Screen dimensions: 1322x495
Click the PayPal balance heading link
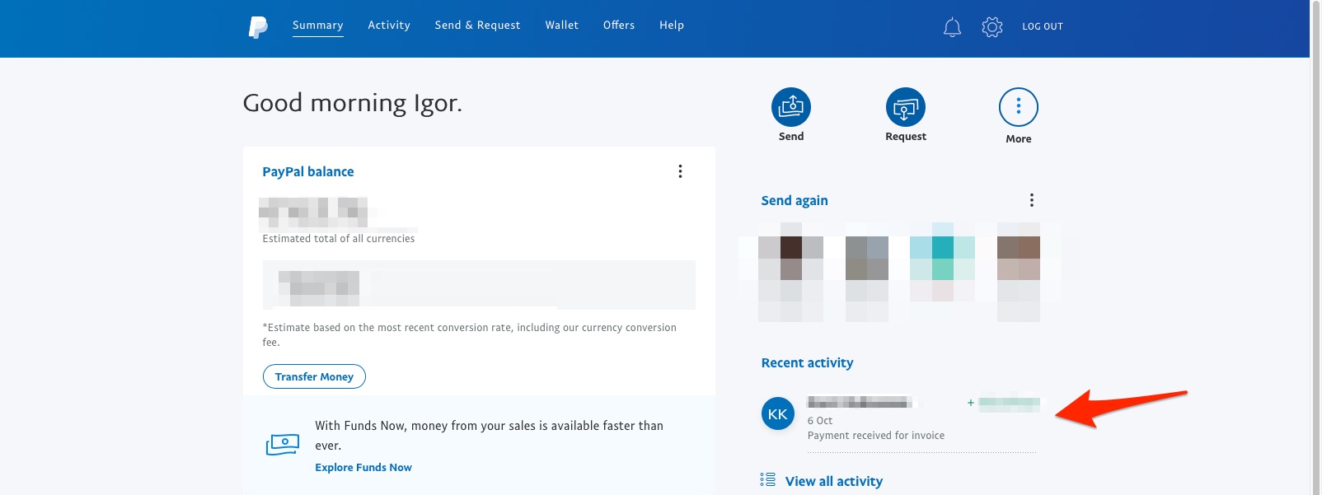click(x=308, y=171)
